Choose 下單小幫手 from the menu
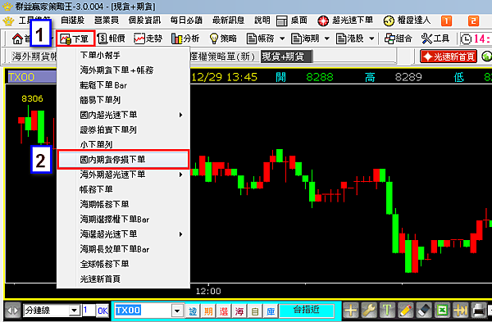 point(124,55)
